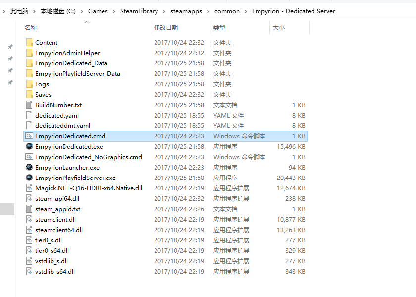Click the EmpyrionDedicated_NoGraphics.cmd script icon
The image size is (416, 297).
29,157
